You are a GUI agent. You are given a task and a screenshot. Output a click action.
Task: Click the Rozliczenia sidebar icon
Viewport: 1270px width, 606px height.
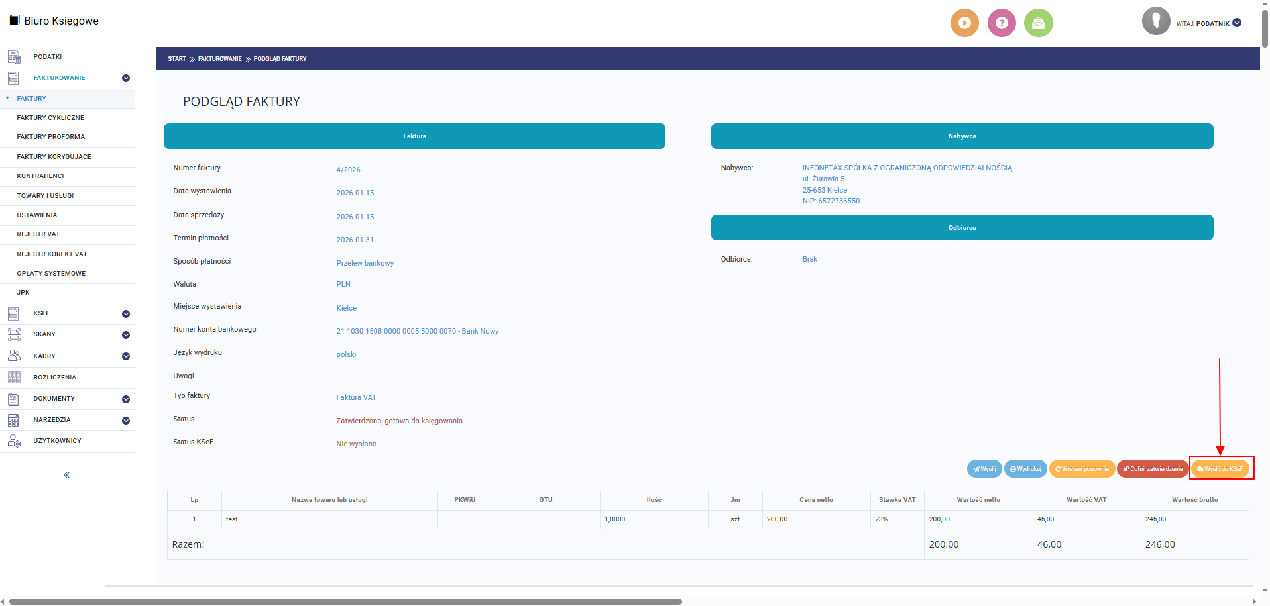[x=14, y=378]
